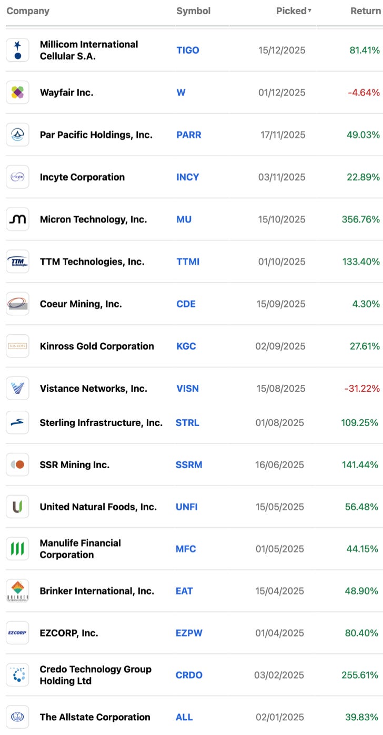Tap the SSR Mining logo icon
Screen dimensions: 383x735
(17, 465)
